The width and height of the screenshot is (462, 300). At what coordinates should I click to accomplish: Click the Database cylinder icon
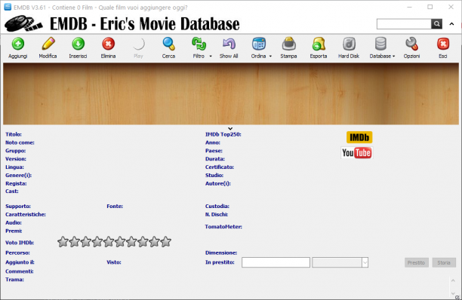point(380,44)
